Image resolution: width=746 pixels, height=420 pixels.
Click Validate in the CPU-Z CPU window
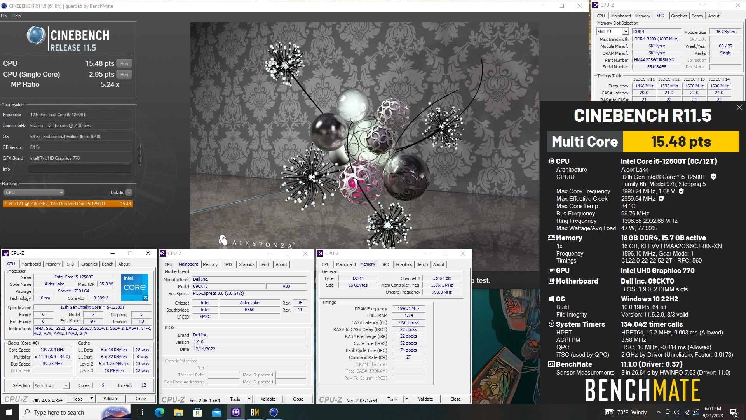(x=111, y=399)
